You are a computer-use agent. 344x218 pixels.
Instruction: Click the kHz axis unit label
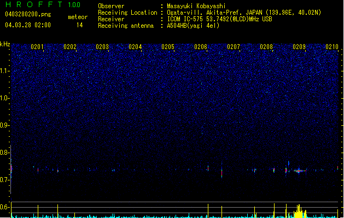tap(5, 44)
